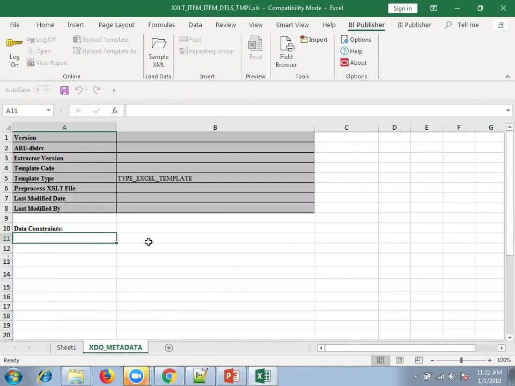Click the Tell me search box

point(462,25)
